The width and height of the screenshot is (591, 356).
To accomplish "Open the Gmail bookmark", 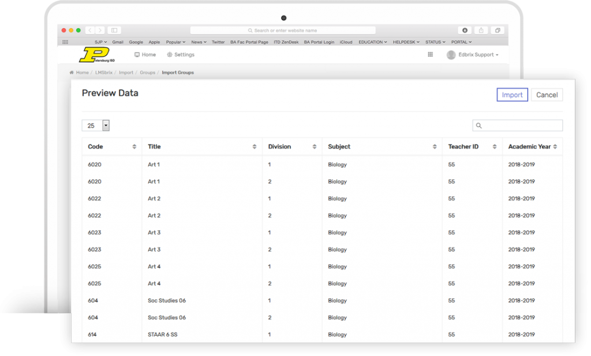I will click(x=118, y=42).
